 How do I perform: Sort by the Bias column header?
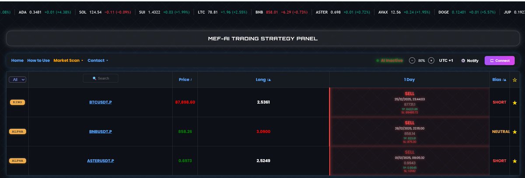click(x=499, y=80)
